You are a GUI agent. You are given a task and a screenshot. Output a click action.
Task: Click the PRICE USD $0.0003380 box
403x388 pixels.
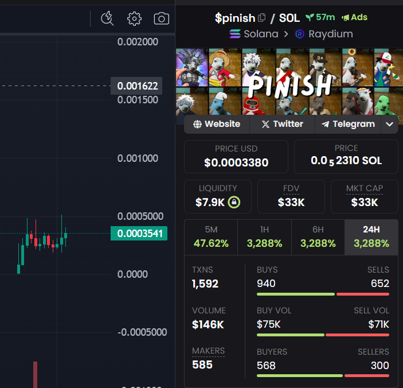coord(236,157)
